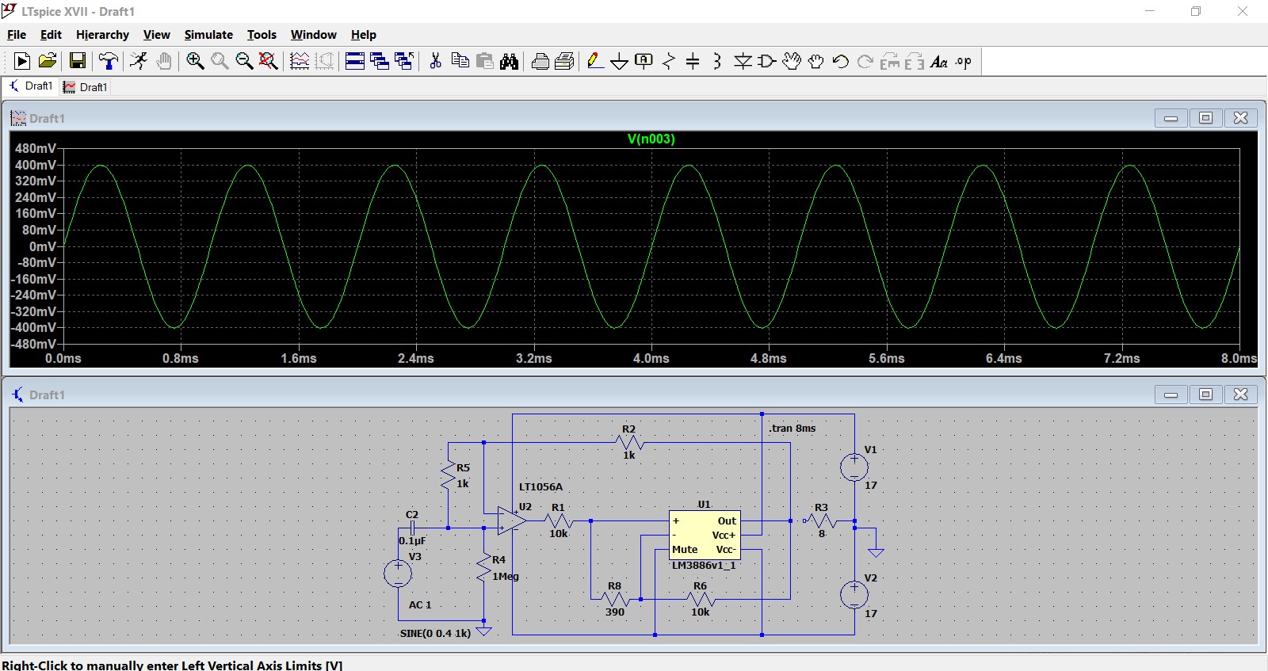Click the LT1056A op-amp label
1268x671 pixels.
point(540,486)
